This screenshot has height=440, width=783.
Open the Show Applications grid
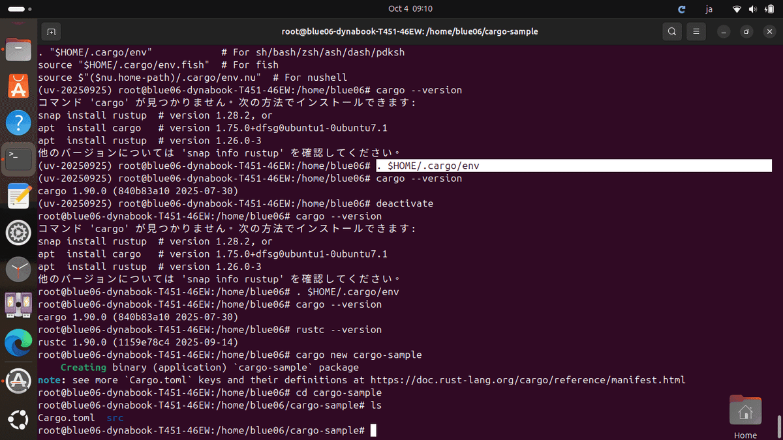[x=18, y=419]
